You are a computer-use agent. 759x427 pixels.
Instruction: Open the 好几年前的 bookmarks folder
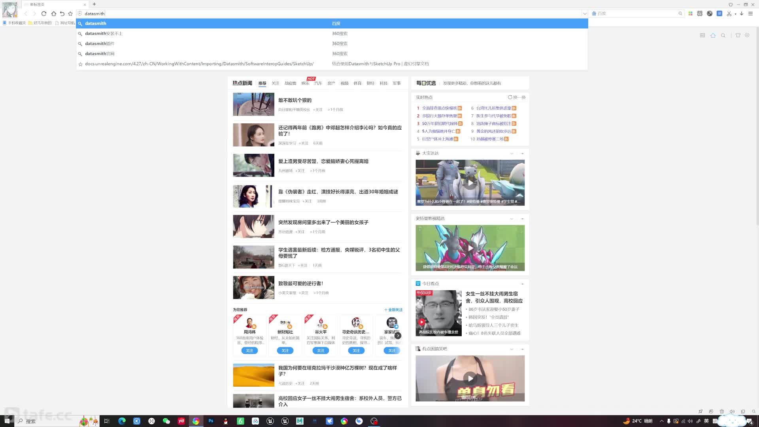coord(40,23)
